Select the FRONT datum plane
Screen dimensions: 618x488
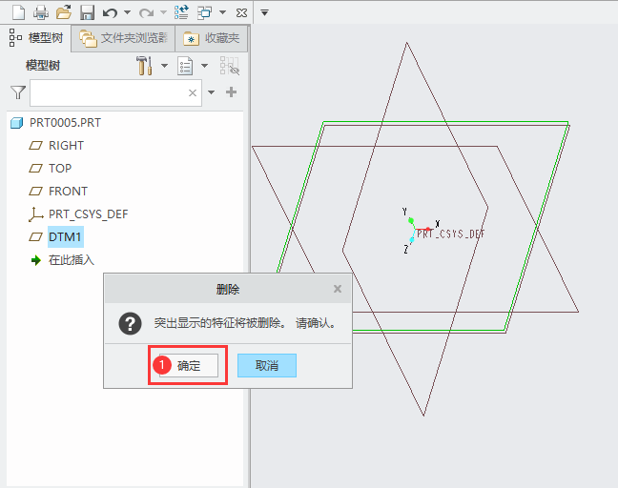pos(68,192)
